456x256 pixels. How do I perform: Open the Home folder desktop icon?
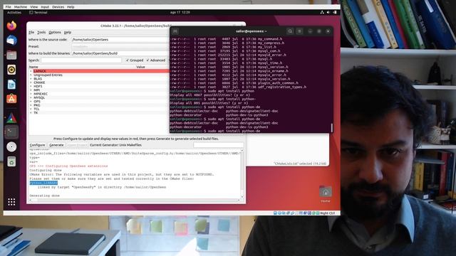(x=326, y=194)
